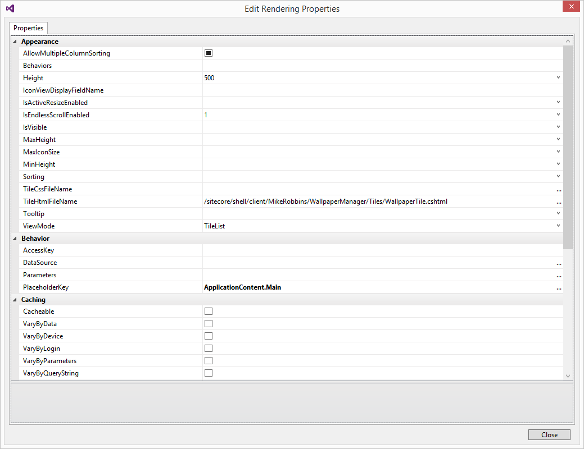Click the vertical scrollbar thumb
This screenshot has height=449, width=584.
pos(568,147)
